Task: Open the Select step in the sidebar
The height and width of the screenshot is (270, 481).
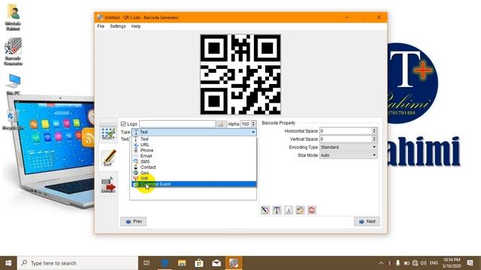Action: [108, 133]
